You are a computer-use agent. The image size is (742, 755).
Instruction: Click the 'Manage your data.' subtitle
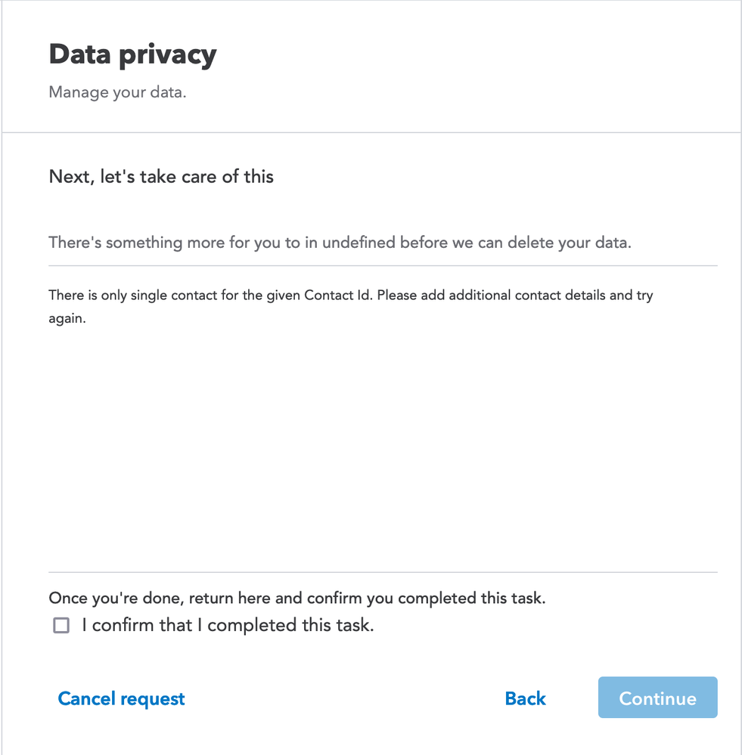[x=117, y=93]
